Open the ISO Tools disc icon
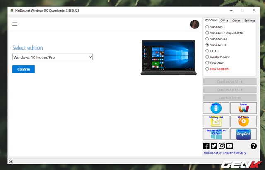The width and height of the screenshot is (265, 170). tap(243, 121)
